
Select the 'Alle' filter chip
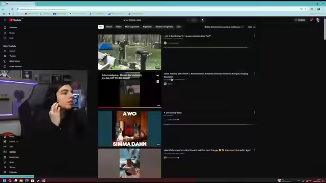101,27
